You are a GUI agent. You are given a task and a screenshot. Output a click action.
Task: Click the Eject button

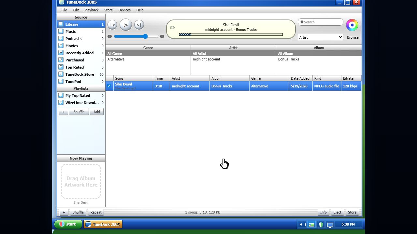(337, 212)
